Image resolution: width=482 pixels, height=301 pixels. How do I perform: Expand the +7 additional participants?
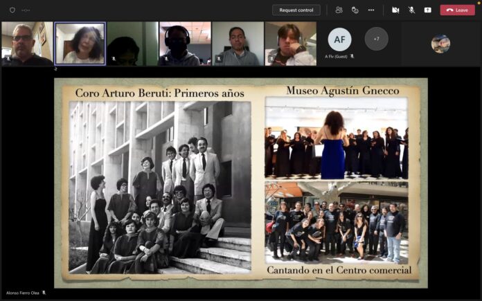click(376, 39)
